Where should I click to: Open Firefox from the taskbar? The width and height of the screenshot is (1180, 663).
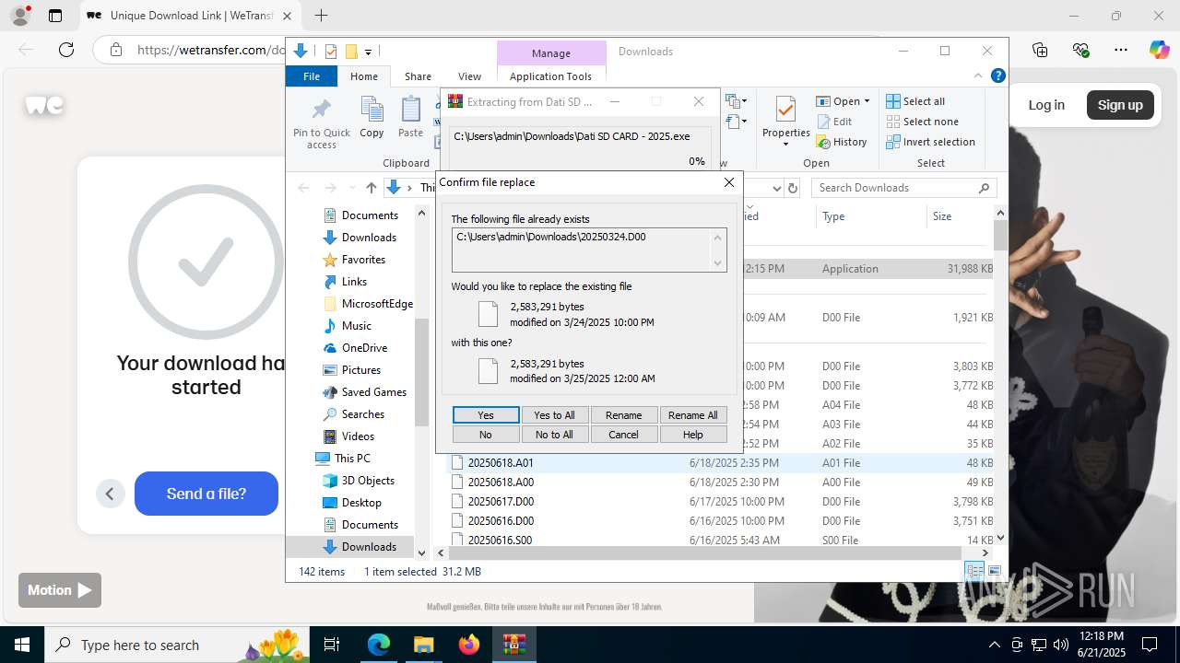(469, 645)
